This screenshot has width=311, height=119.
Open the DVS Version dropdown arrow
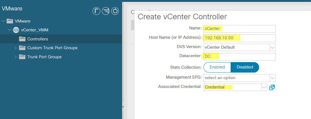(x=273, y=47)
